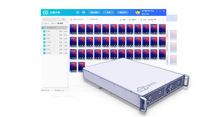
Task: Select device row Y_9074 name
Action: (x=48, y=49)
